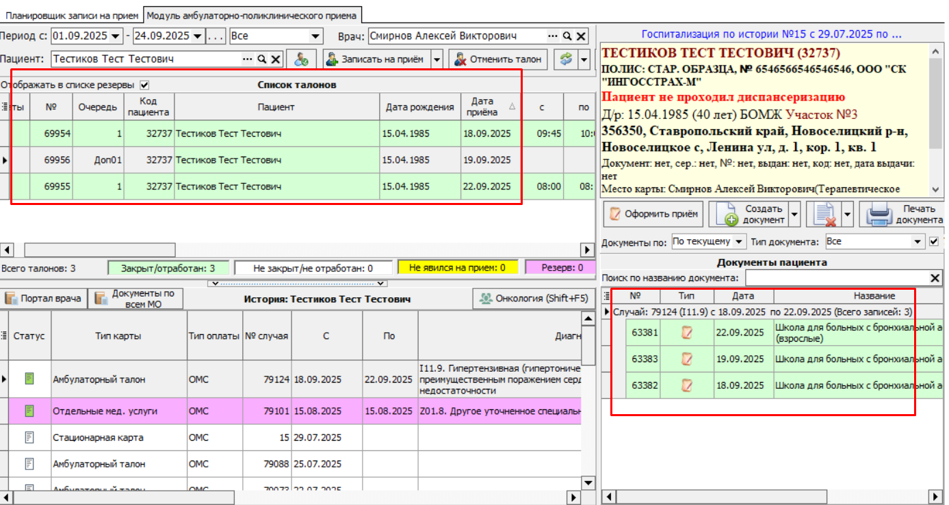Open the period end date 24.09.2025 dropdown

198,36
